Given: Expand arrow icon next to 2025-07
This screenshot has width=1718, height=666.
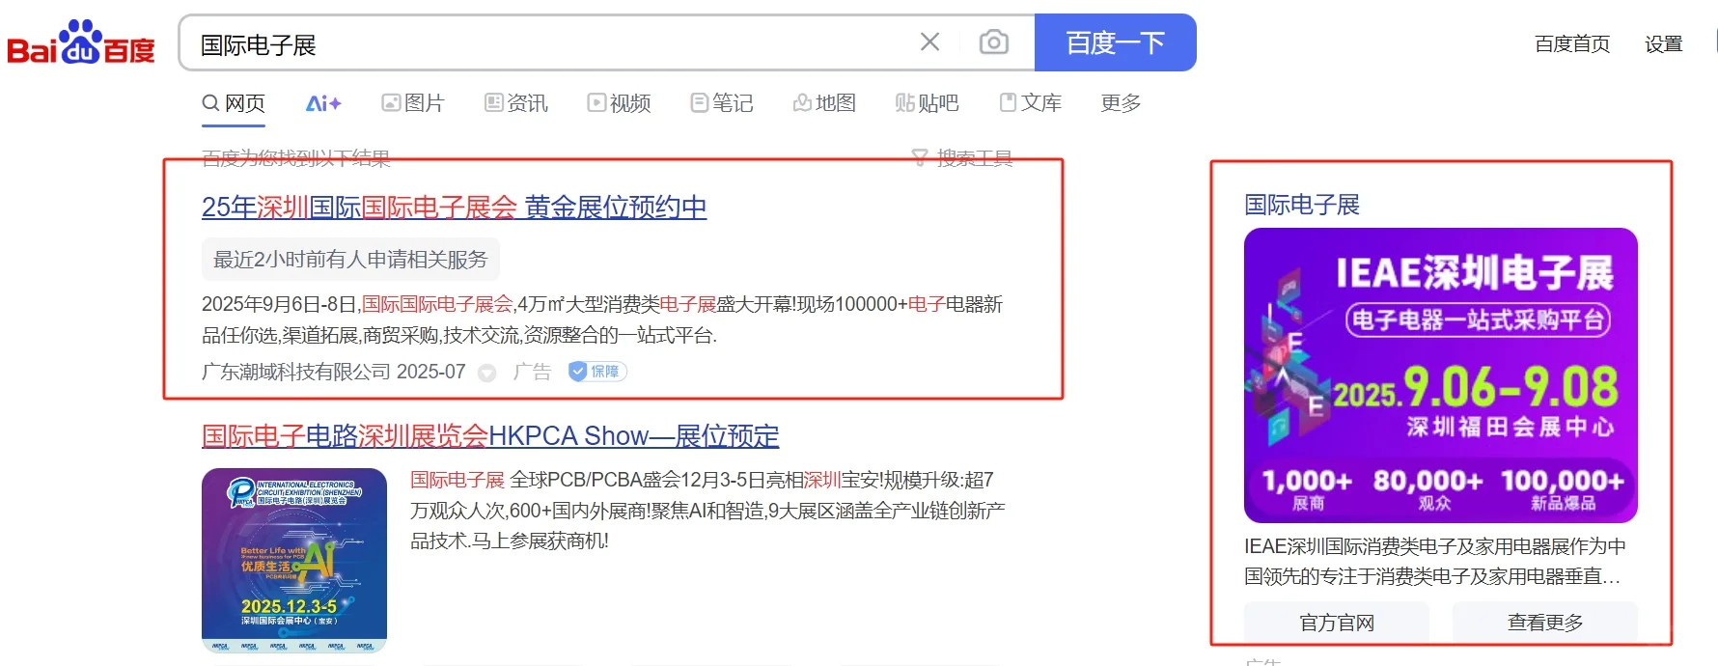Looking at the screenshot, I should coord(487,373).
